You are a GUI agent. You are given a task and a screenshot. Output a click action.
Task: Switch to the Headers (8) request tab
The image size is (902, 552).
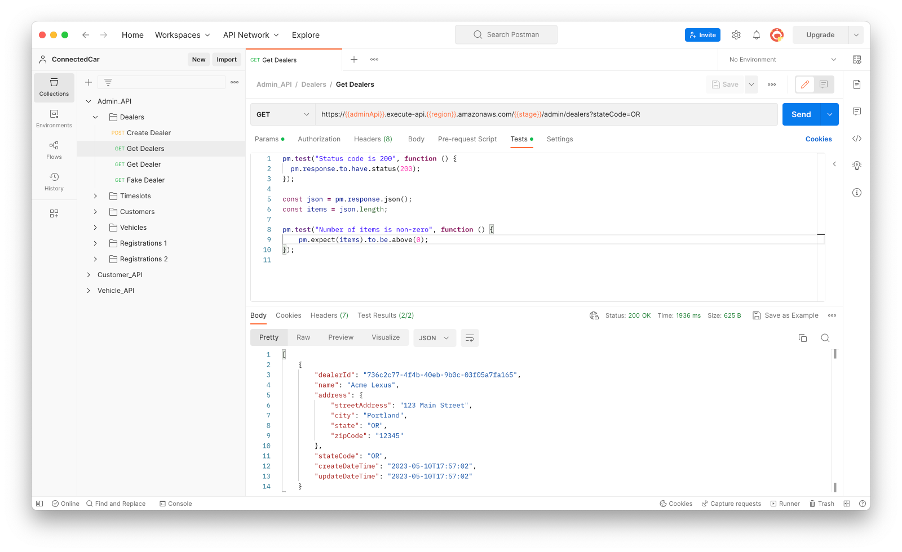click(x=373, y=139)
